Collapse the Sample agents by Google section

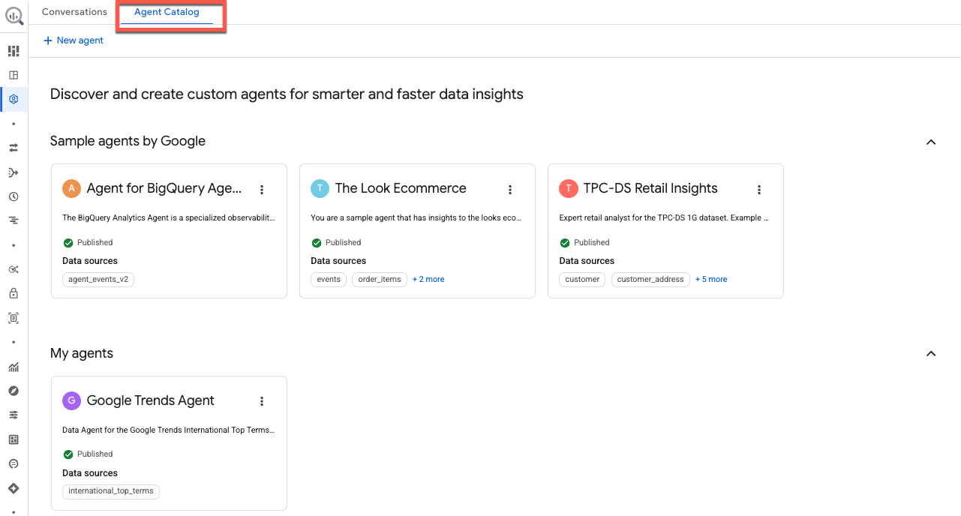[x=931, y=142]
